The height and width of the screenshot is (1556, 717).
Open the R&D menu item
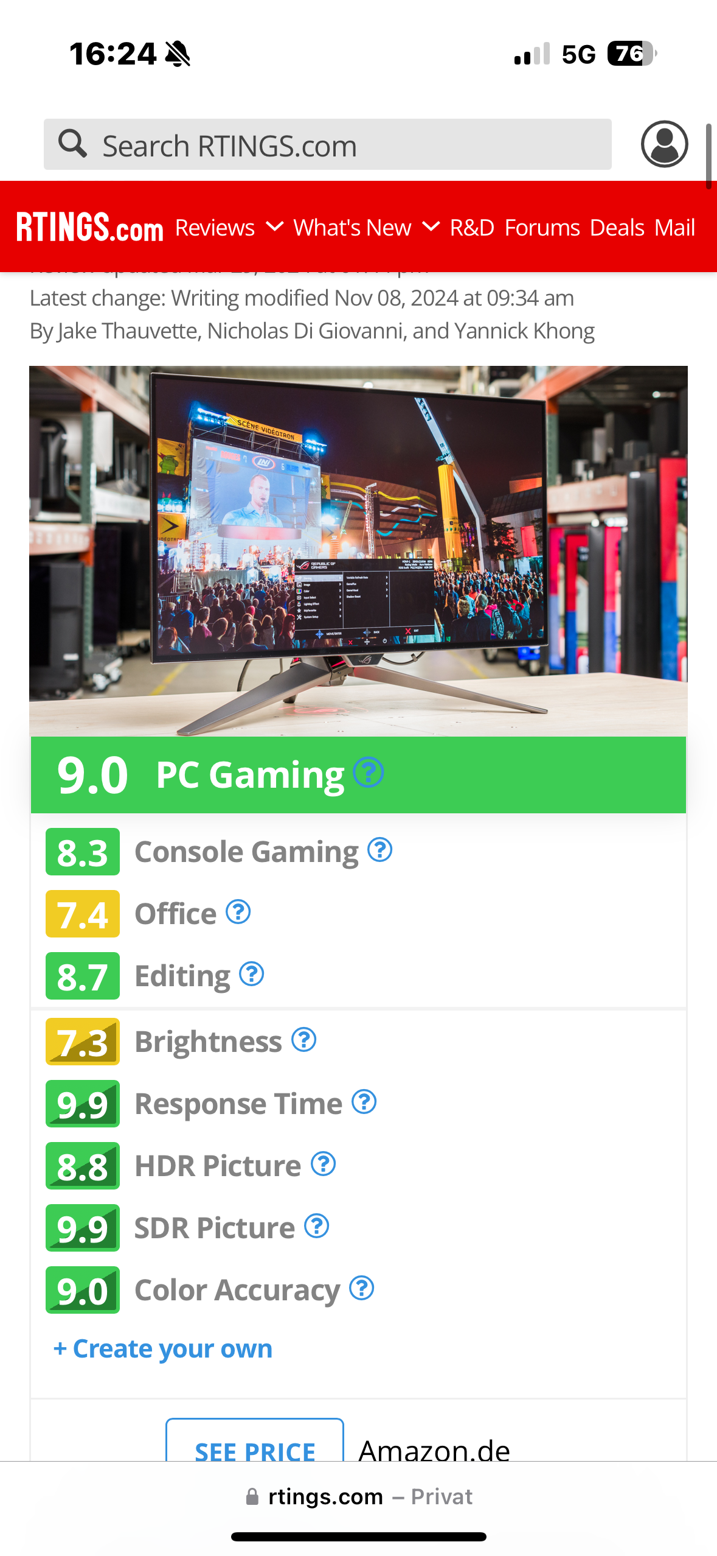point(472,227)
